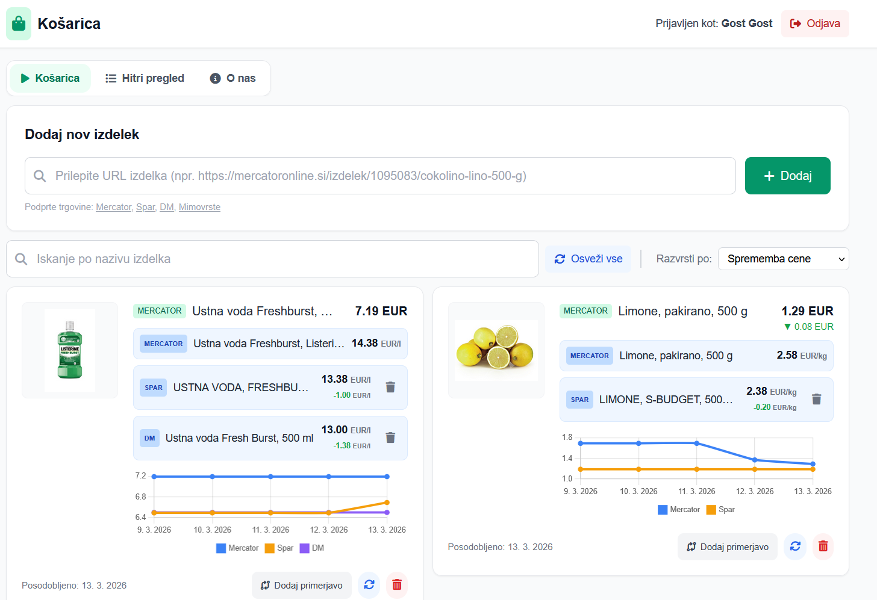877x600 pixels.
Task: Click the magnifier icon in product name search
Action: coord(21,259)
